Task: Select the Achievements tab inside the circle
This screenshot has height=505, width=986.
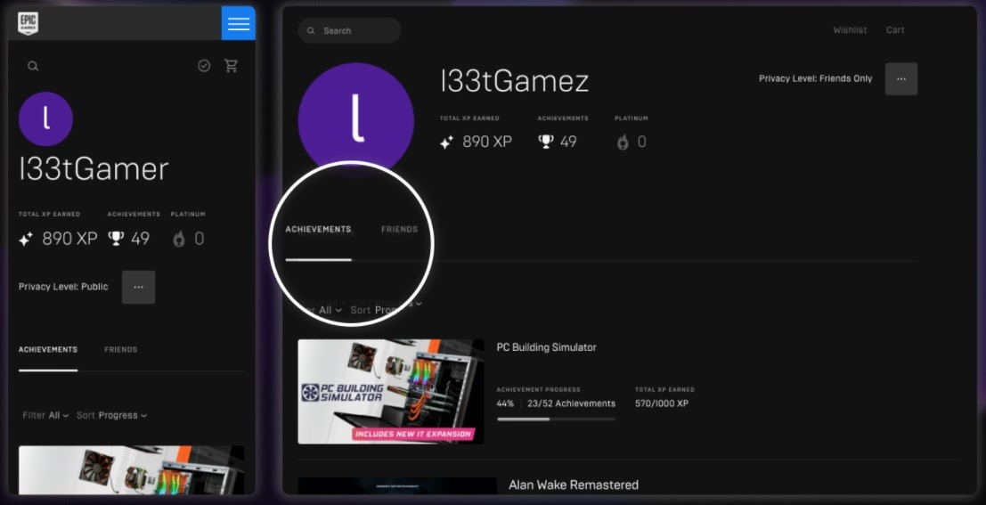Action: [318, 230]
